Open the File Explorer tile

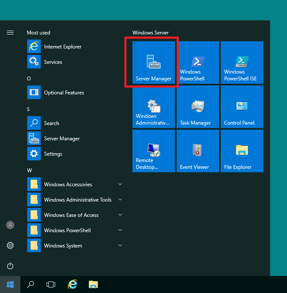(242, 151)
